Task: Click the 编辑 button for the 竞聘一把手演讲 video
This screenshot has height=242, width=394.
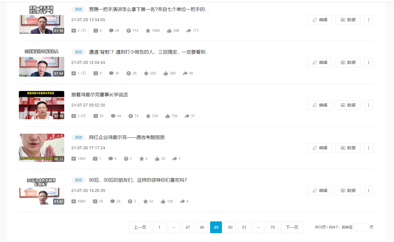Action: pyautogui.click(x=320, y=20)
